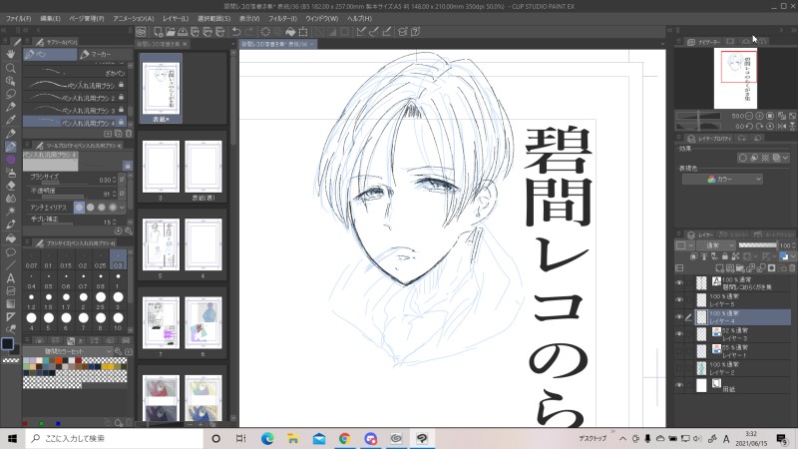Click the Windows search box
Image resolution: width=798 pixels, height=449 pixels.
pyautogui.click(x=114, y=438)
